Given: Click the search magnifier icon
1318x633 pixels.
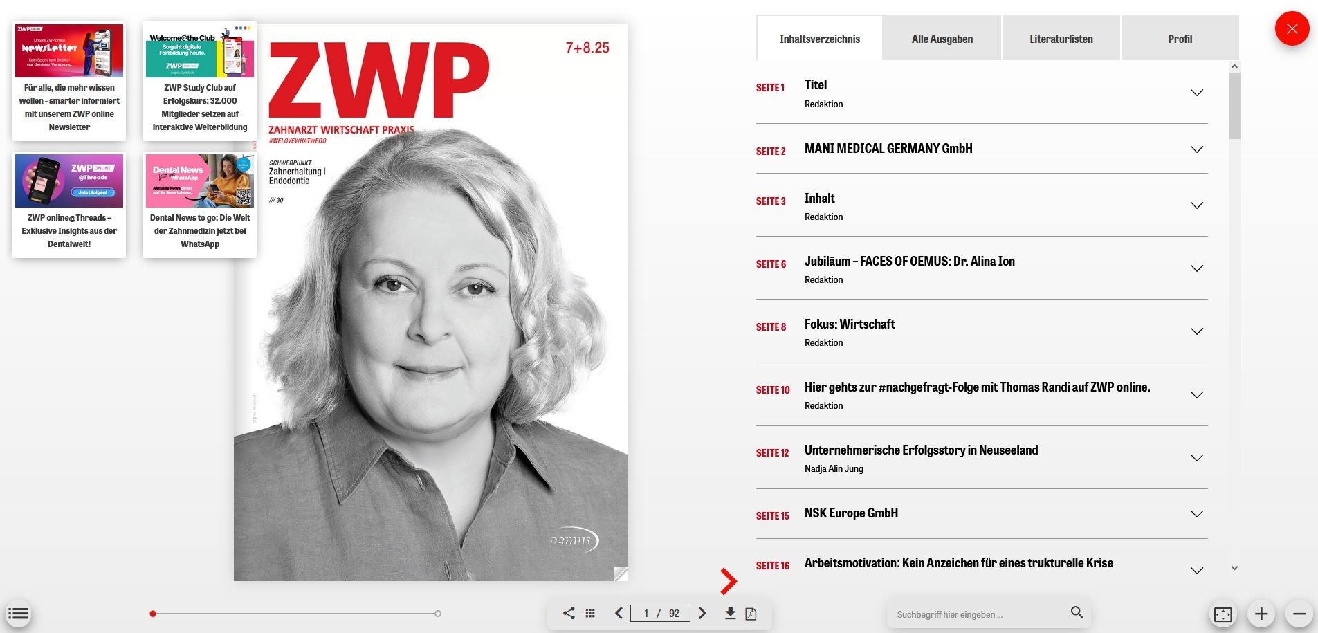Looking at the screenshot, I should click(1077, 612).
